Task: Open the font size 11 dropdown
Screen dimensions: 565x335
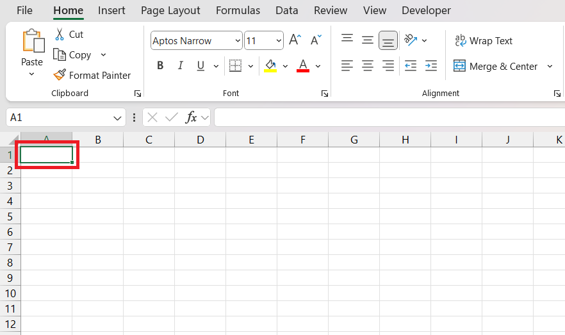Action: point(279,41)
